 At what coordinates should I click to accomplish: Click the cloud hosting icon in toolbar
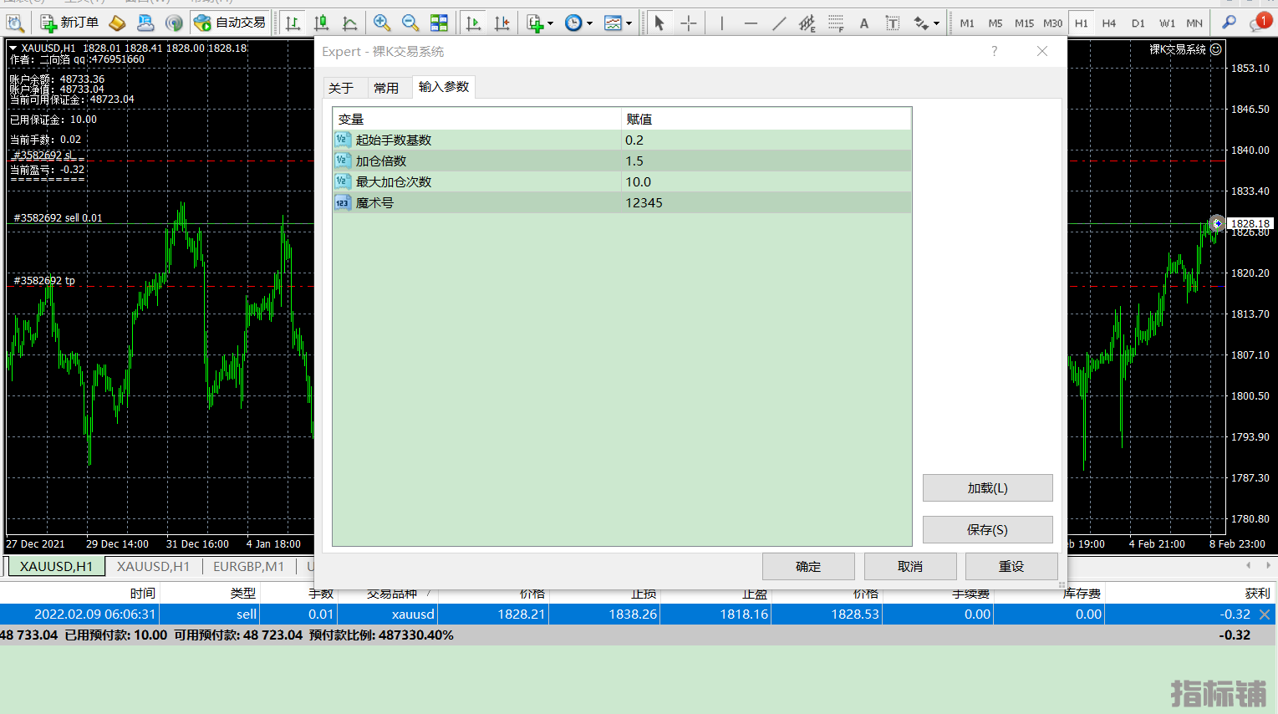(145, 23)
